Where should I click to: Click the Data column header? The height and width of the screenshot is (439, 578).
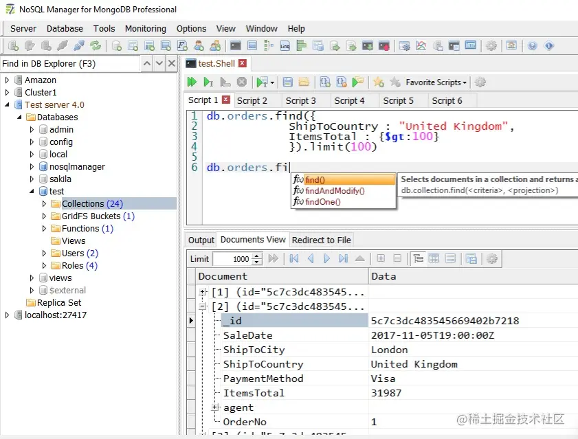(x=474, y=276)
